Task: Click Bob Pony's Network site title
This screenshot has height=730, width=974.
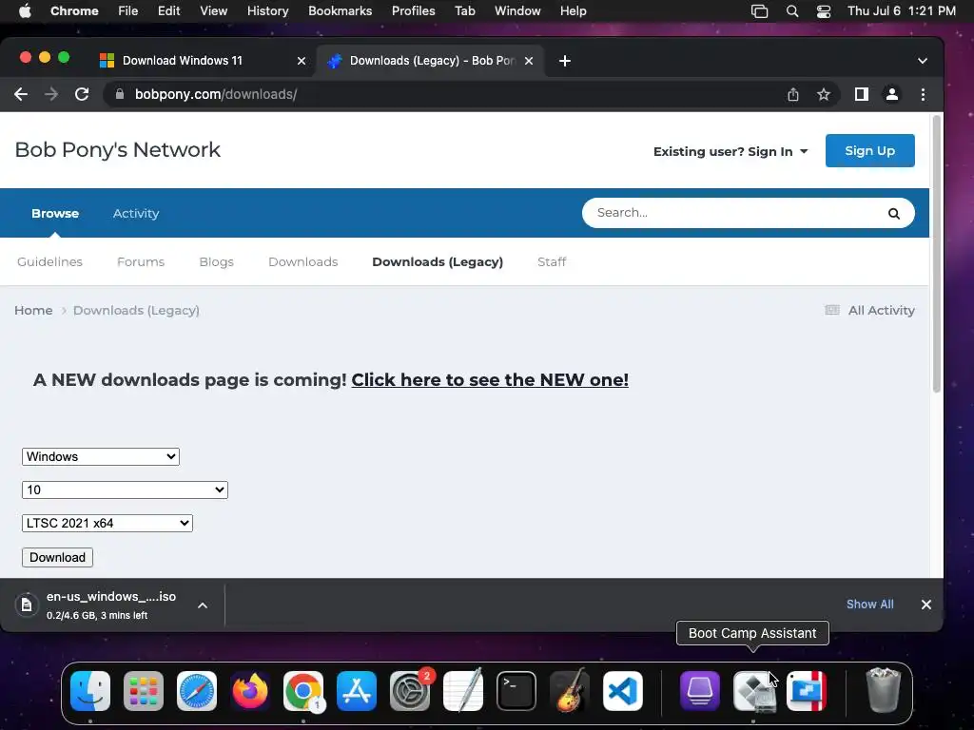Action: (117, 149)
